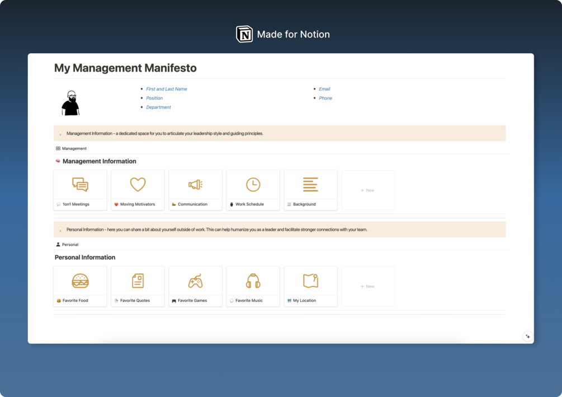The width and height of the screenshot is (562, 397).
Task: Open the Favorite Music card title
Action: coord(249,301)
